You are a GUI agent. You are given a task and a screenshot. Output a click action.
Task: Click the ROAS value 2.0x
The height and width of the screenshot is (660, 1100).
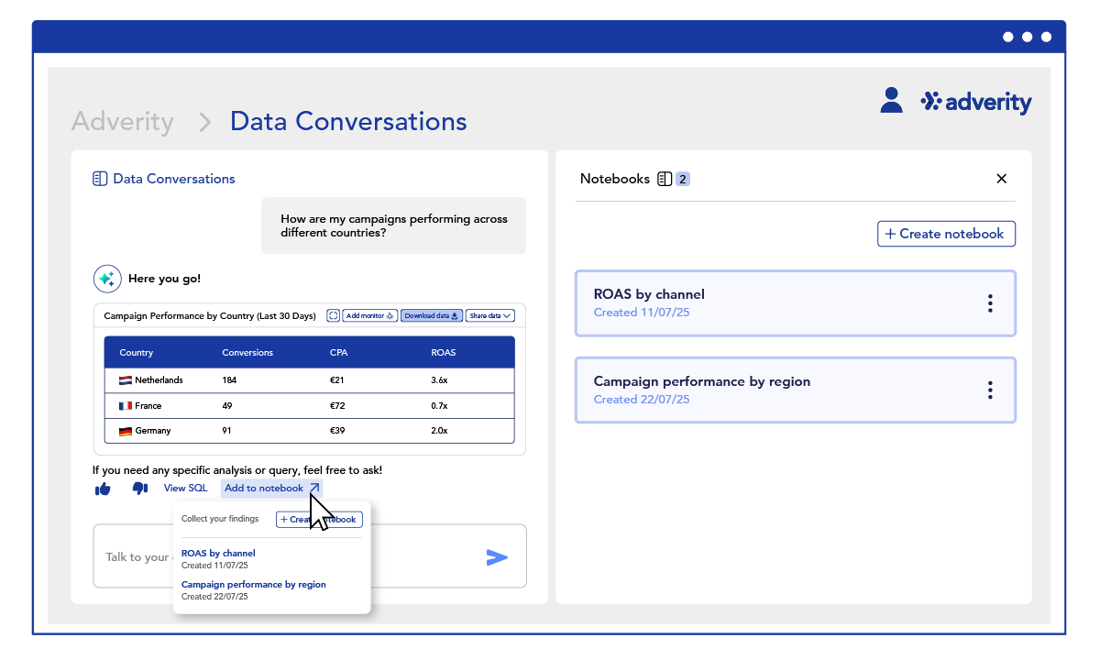click(439, 431)
